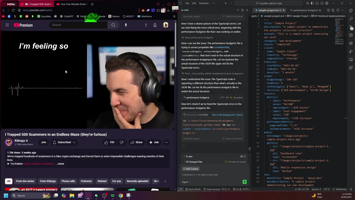The height and width of the screenshot is (200, 355).
Task: Click the YouTube Premium logo
Action: (23, 25)
